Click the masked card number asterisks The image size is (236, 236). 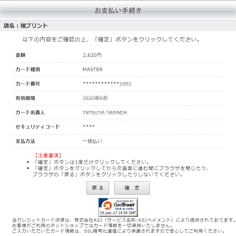tap(101, 84)
